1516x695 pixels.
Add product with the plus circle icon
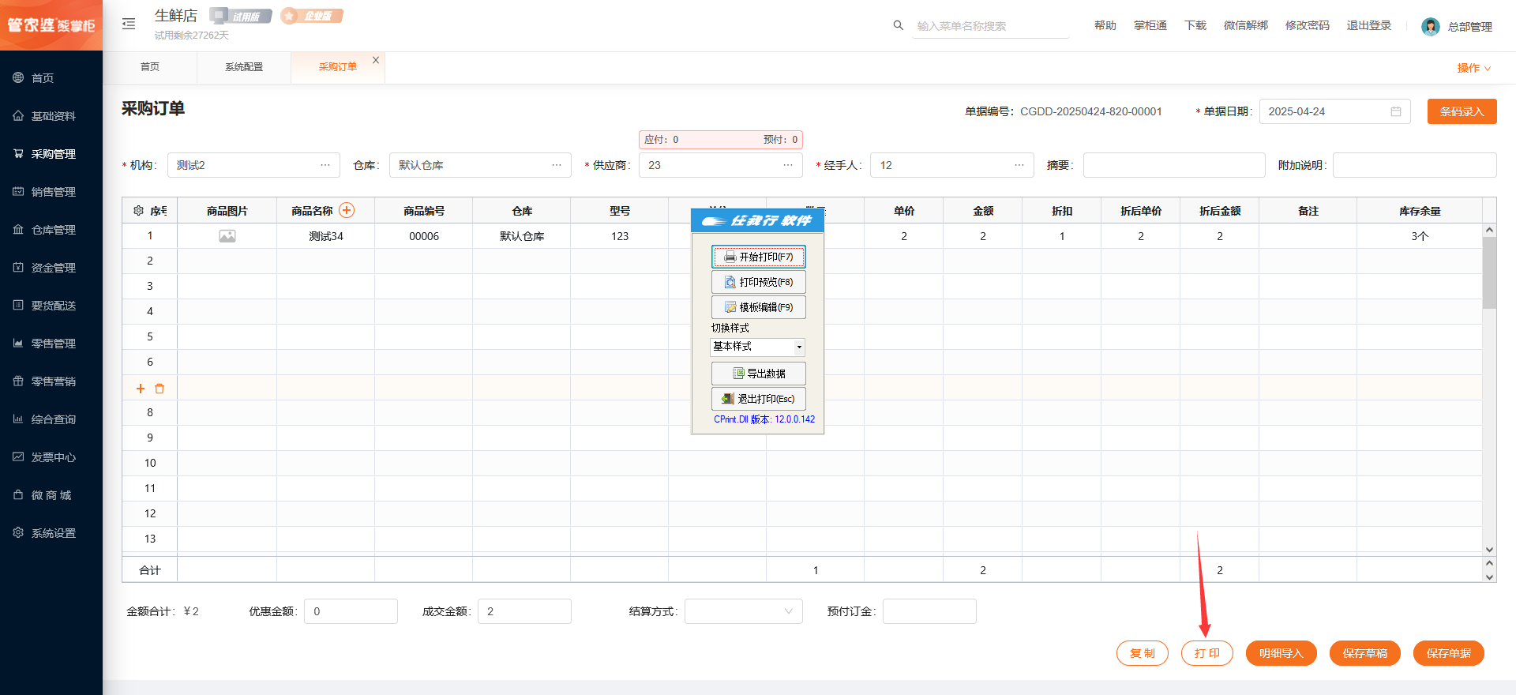pyautogui.click(x=347, y=210)
